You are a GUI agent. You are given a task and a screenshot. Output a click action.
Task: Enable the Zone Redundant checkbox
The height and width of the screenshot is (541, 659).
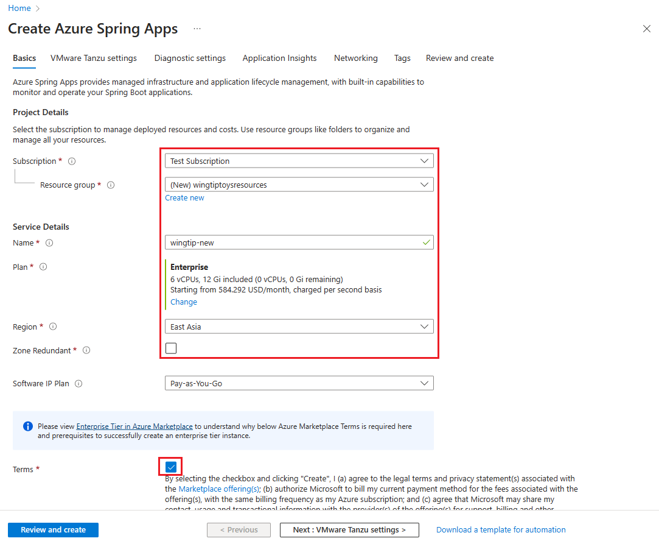pos(171,348)
